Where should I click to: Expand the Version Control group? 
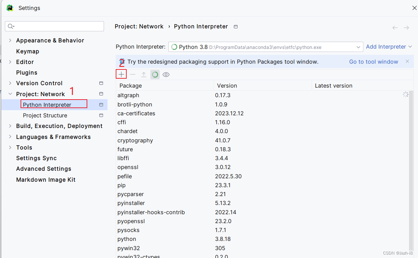click(10, 83)
